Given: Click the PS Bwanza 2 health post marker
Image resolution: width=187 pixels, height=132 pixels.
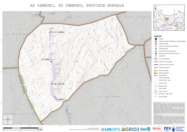Looking at the screenshot, I should [55, 97].
